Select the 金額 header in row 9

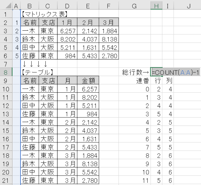(88, 80)
